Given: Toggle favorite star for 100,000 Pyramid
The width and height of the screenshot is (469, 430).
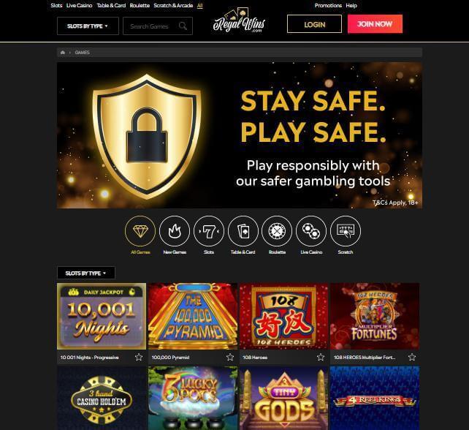Looking at the screenshot, I should [x=229, y=357].
